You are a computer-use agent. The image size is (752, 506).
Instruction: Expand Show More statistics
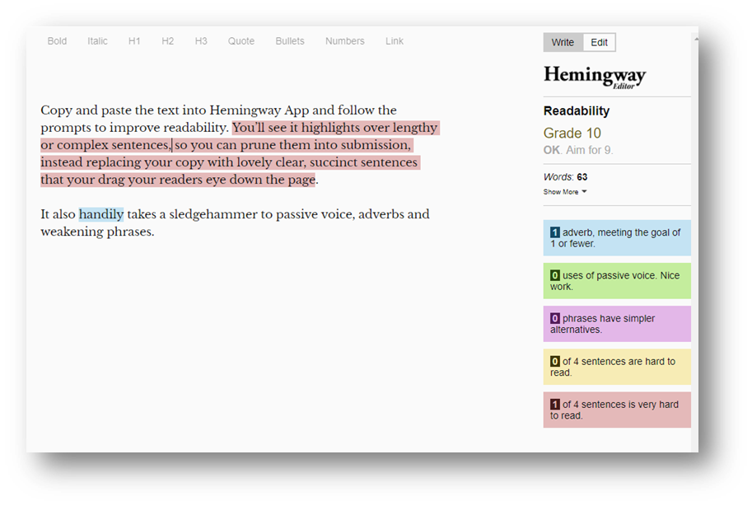coord(565,191)
